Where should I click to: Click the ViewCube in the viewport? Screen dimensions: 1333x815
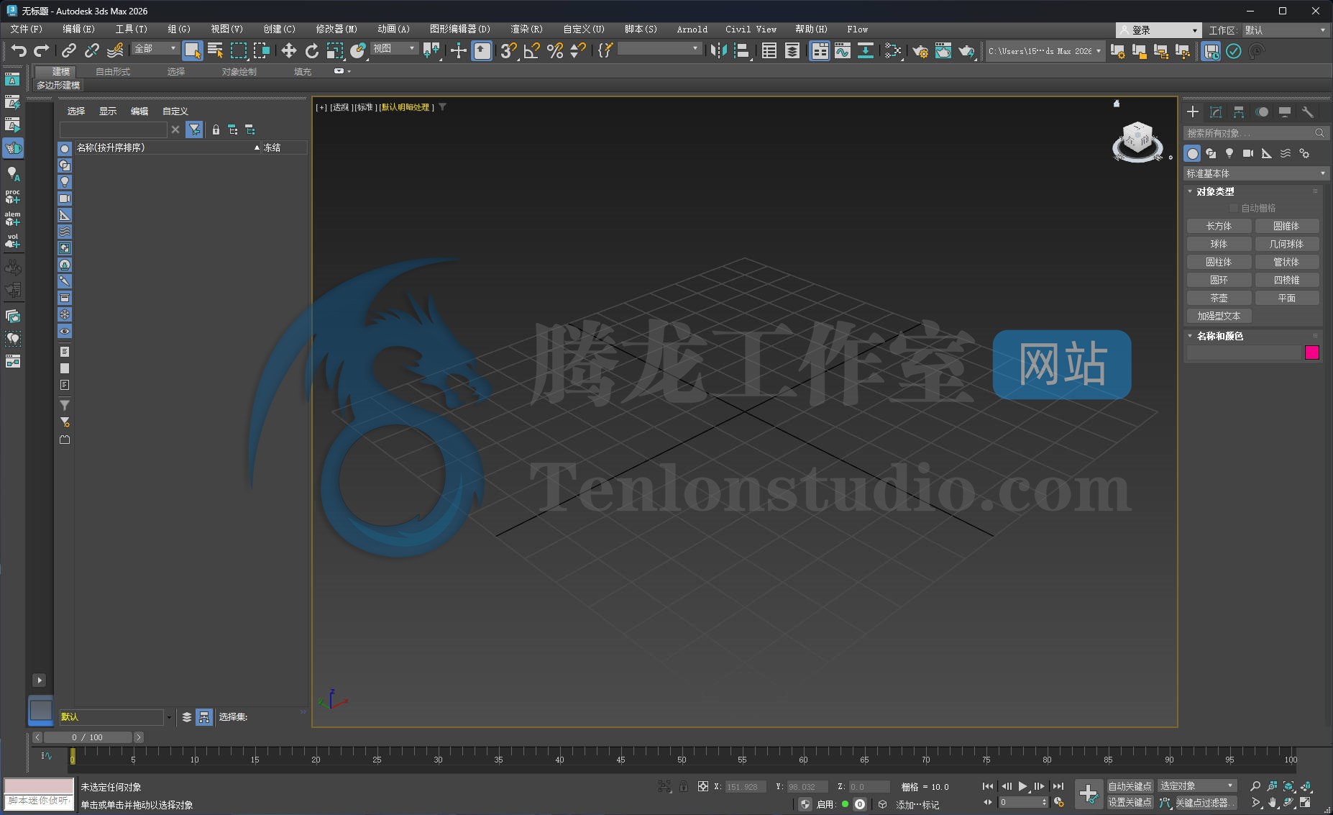pos(1137,141)
